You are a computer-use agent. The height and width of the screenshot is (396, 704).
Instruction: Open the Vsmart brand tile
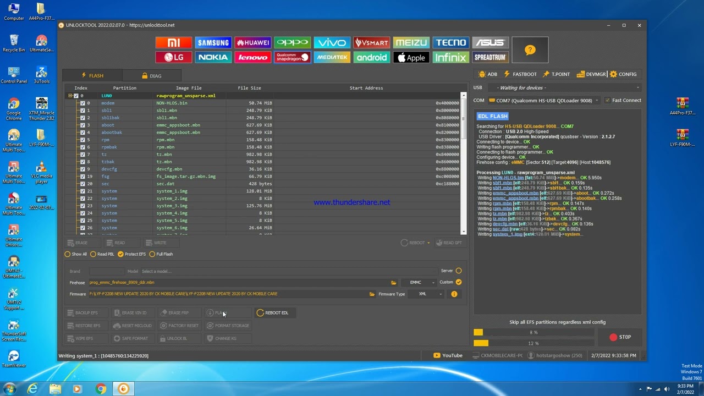(x=372, y=42)
